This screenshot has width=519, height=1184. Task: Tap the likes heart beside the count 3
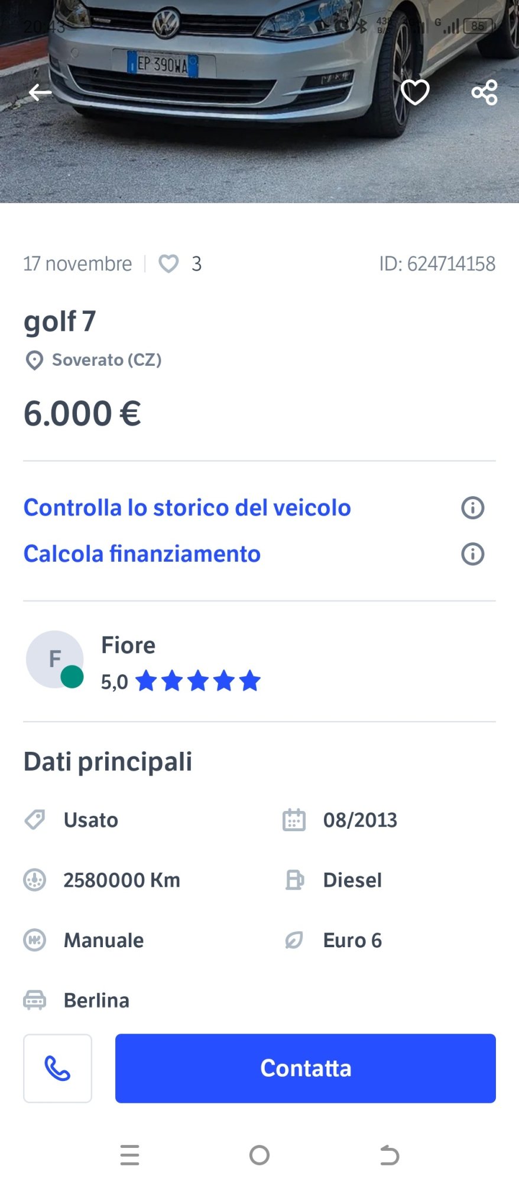pos(168,263)
